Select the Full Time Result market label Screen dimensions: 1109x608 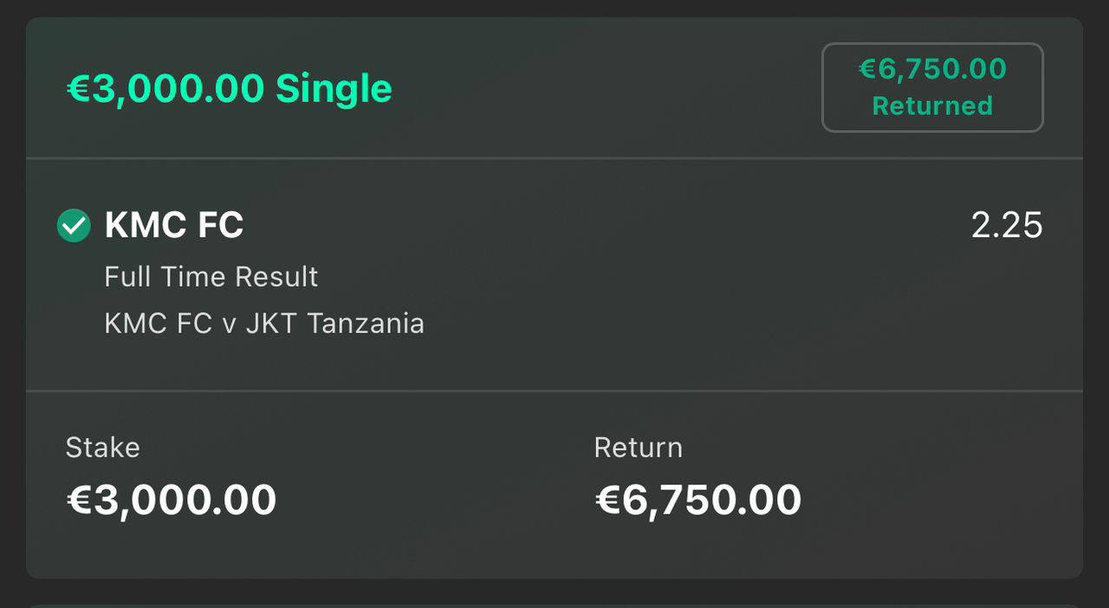(211, 277)
